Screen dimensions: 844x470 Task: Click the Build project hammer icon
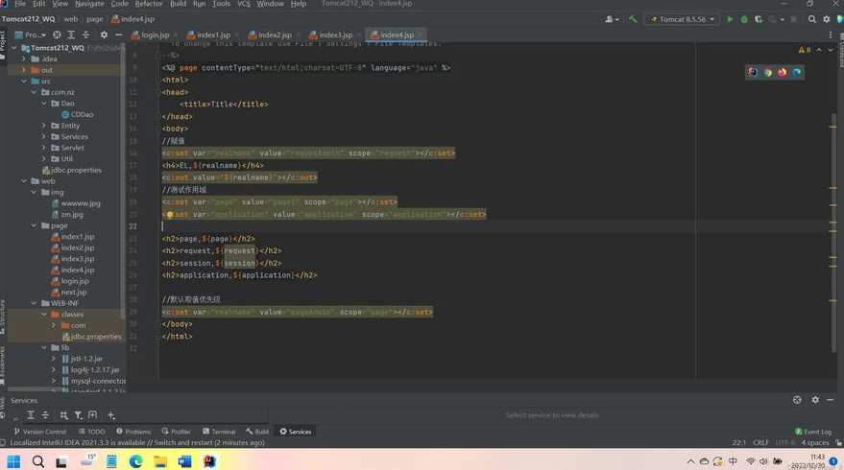[633, 19]
